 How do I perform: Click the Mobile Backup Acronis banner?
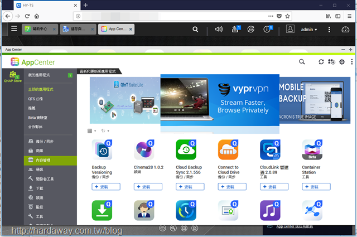(x=315, y=100)
